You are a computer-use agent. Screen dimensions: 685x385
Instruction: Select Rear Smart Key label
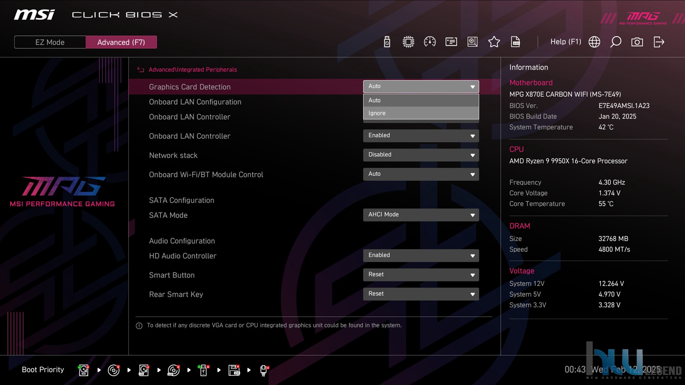pos(176,294)
